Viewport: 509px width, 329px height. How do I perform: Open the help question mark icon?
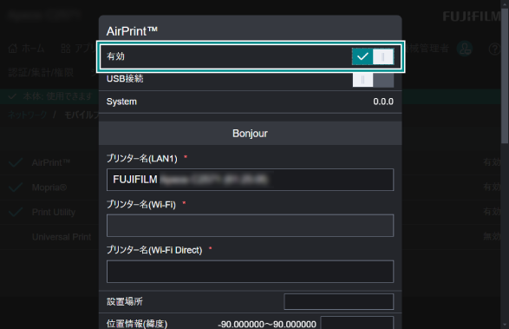coord(494,49)
